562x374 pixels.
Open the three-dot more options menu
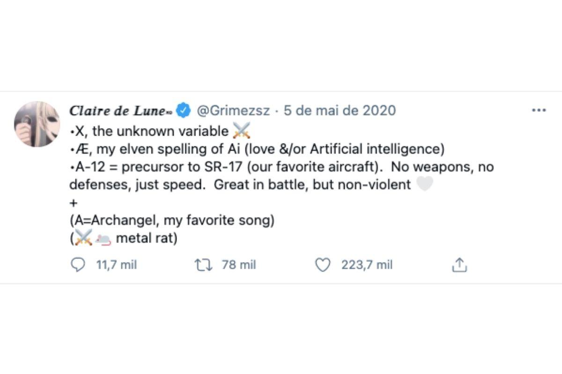click(x=539, y=110)
